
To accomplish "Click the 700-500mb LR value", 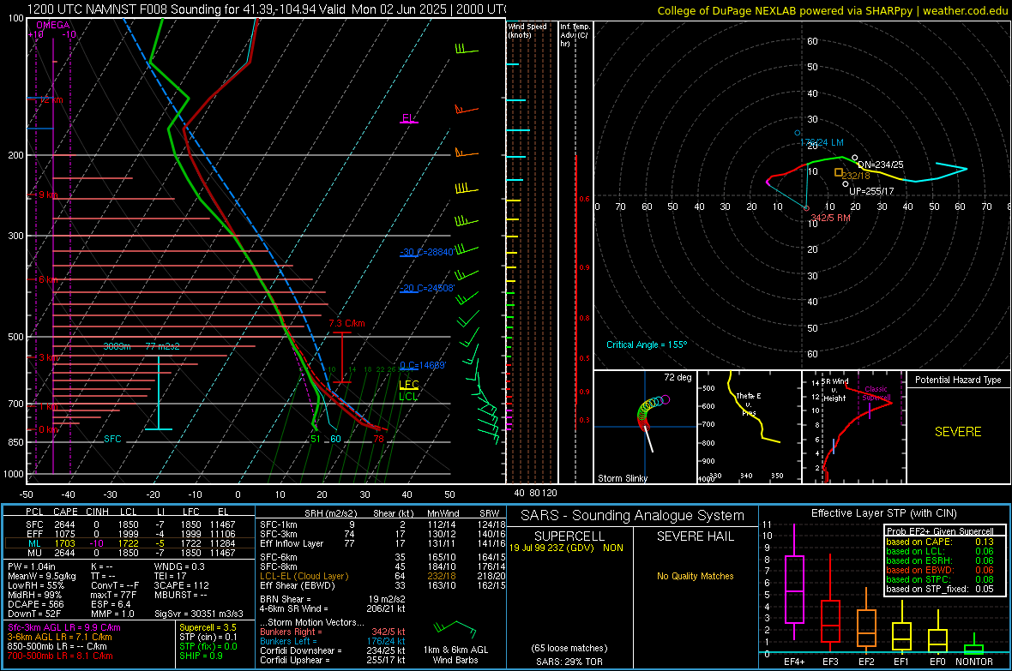I will (60, 656).
